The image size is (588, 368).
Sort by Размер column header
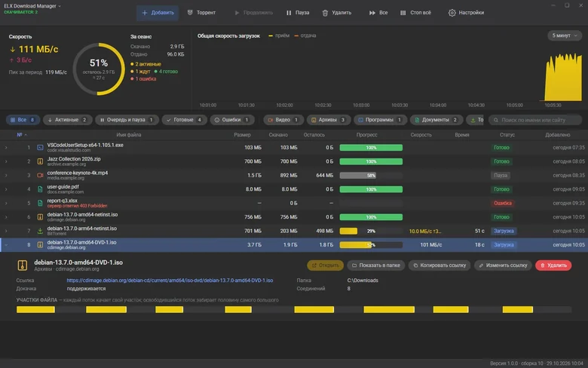point(242,135)
